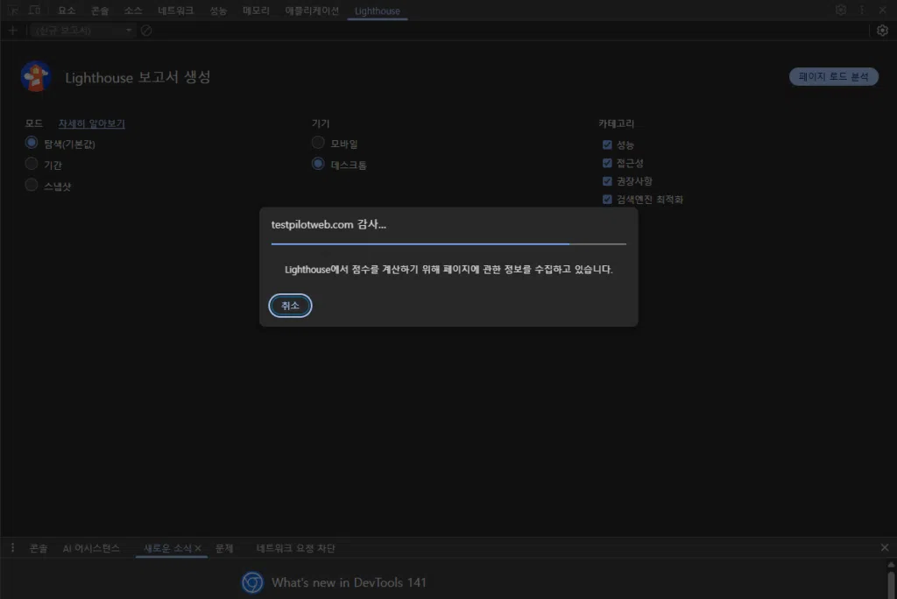Toggle the device toolbar icon
The height and width of the screenshot is (599, 897).
click(x=34, y=10)
